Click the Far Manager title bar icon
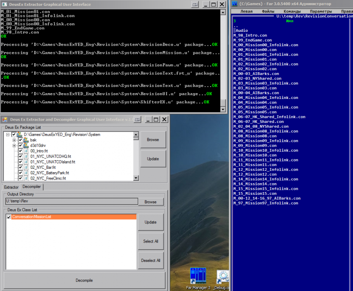Viewport: 353px width, 291px height. click(x=234, y=4)
